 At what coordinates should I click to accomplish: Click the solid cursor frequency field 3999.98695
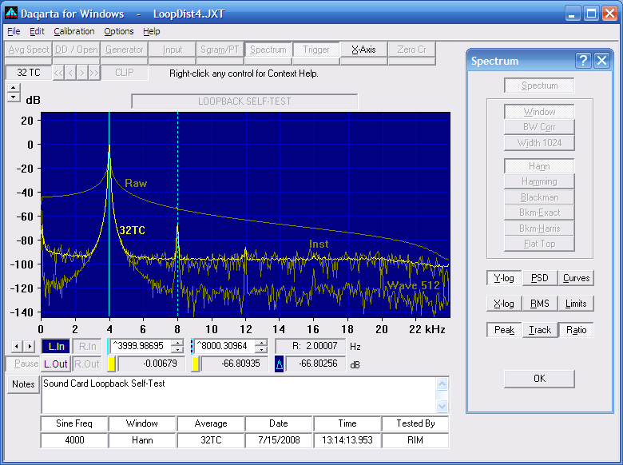pos(141,346)
